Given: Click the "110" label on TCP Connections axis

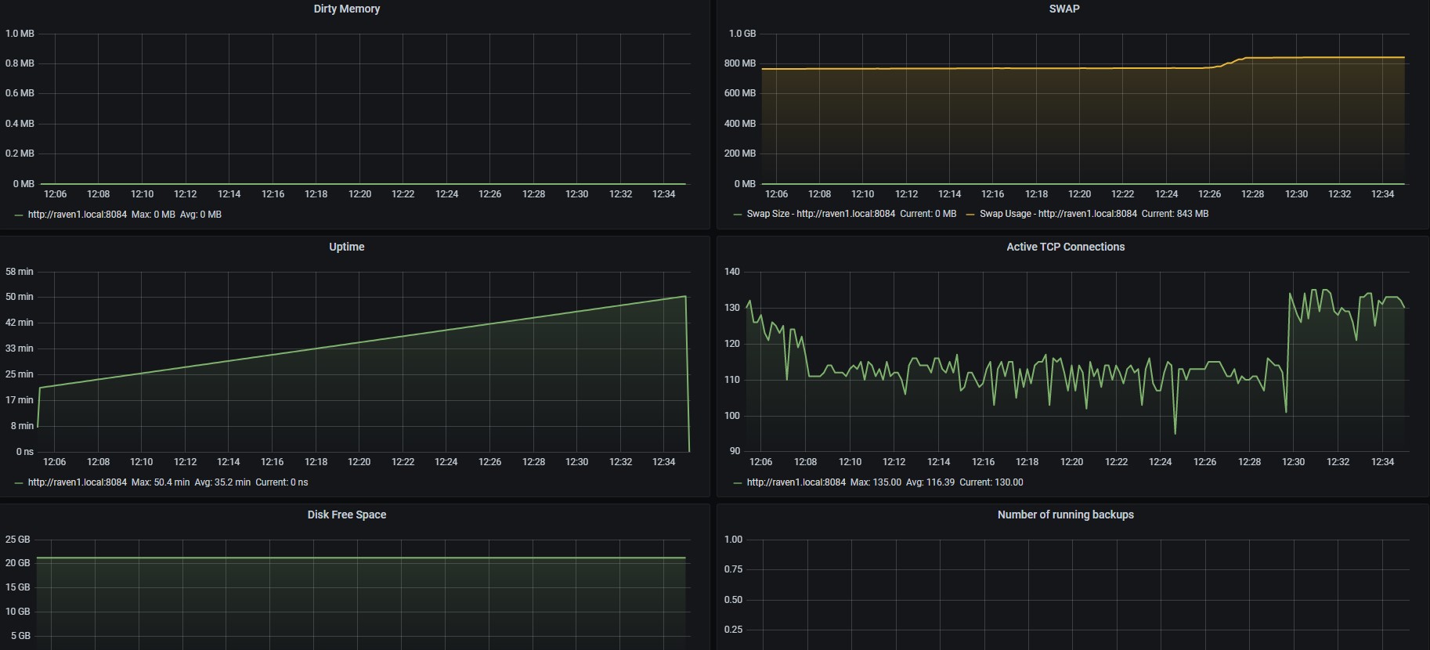Looking at the screenshot, I should tap(732, 380).
